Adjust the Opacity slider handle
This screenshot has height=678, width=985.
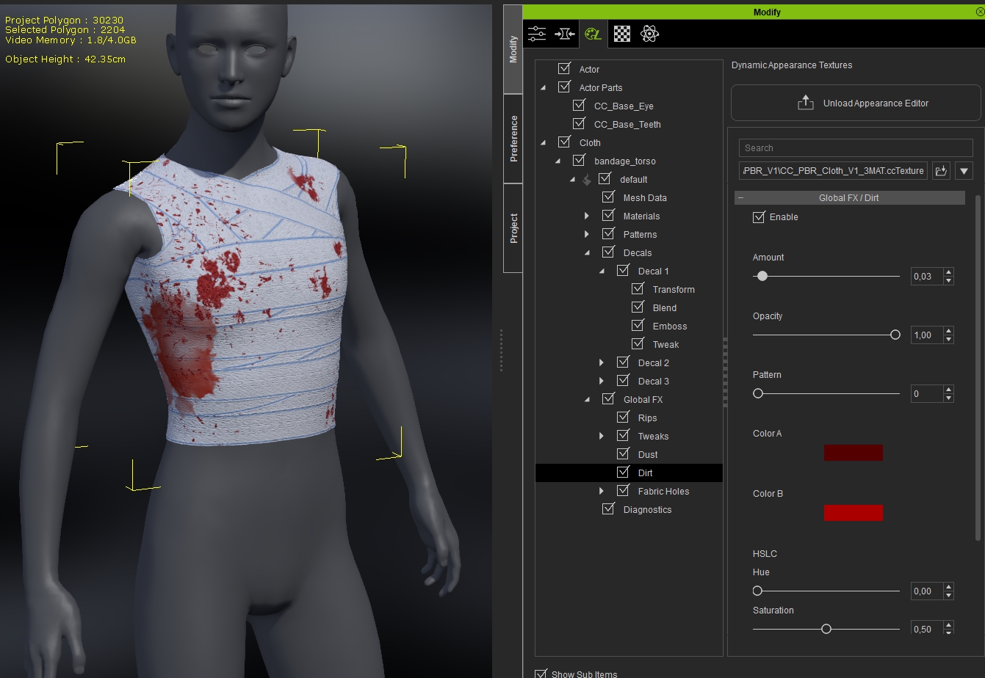coord(895,335)
